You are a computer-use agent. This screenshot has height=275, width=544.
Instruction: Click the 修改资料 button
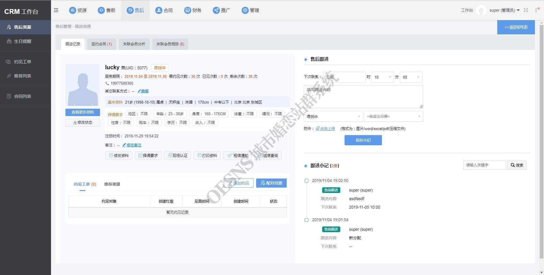(x=119, y=156)
